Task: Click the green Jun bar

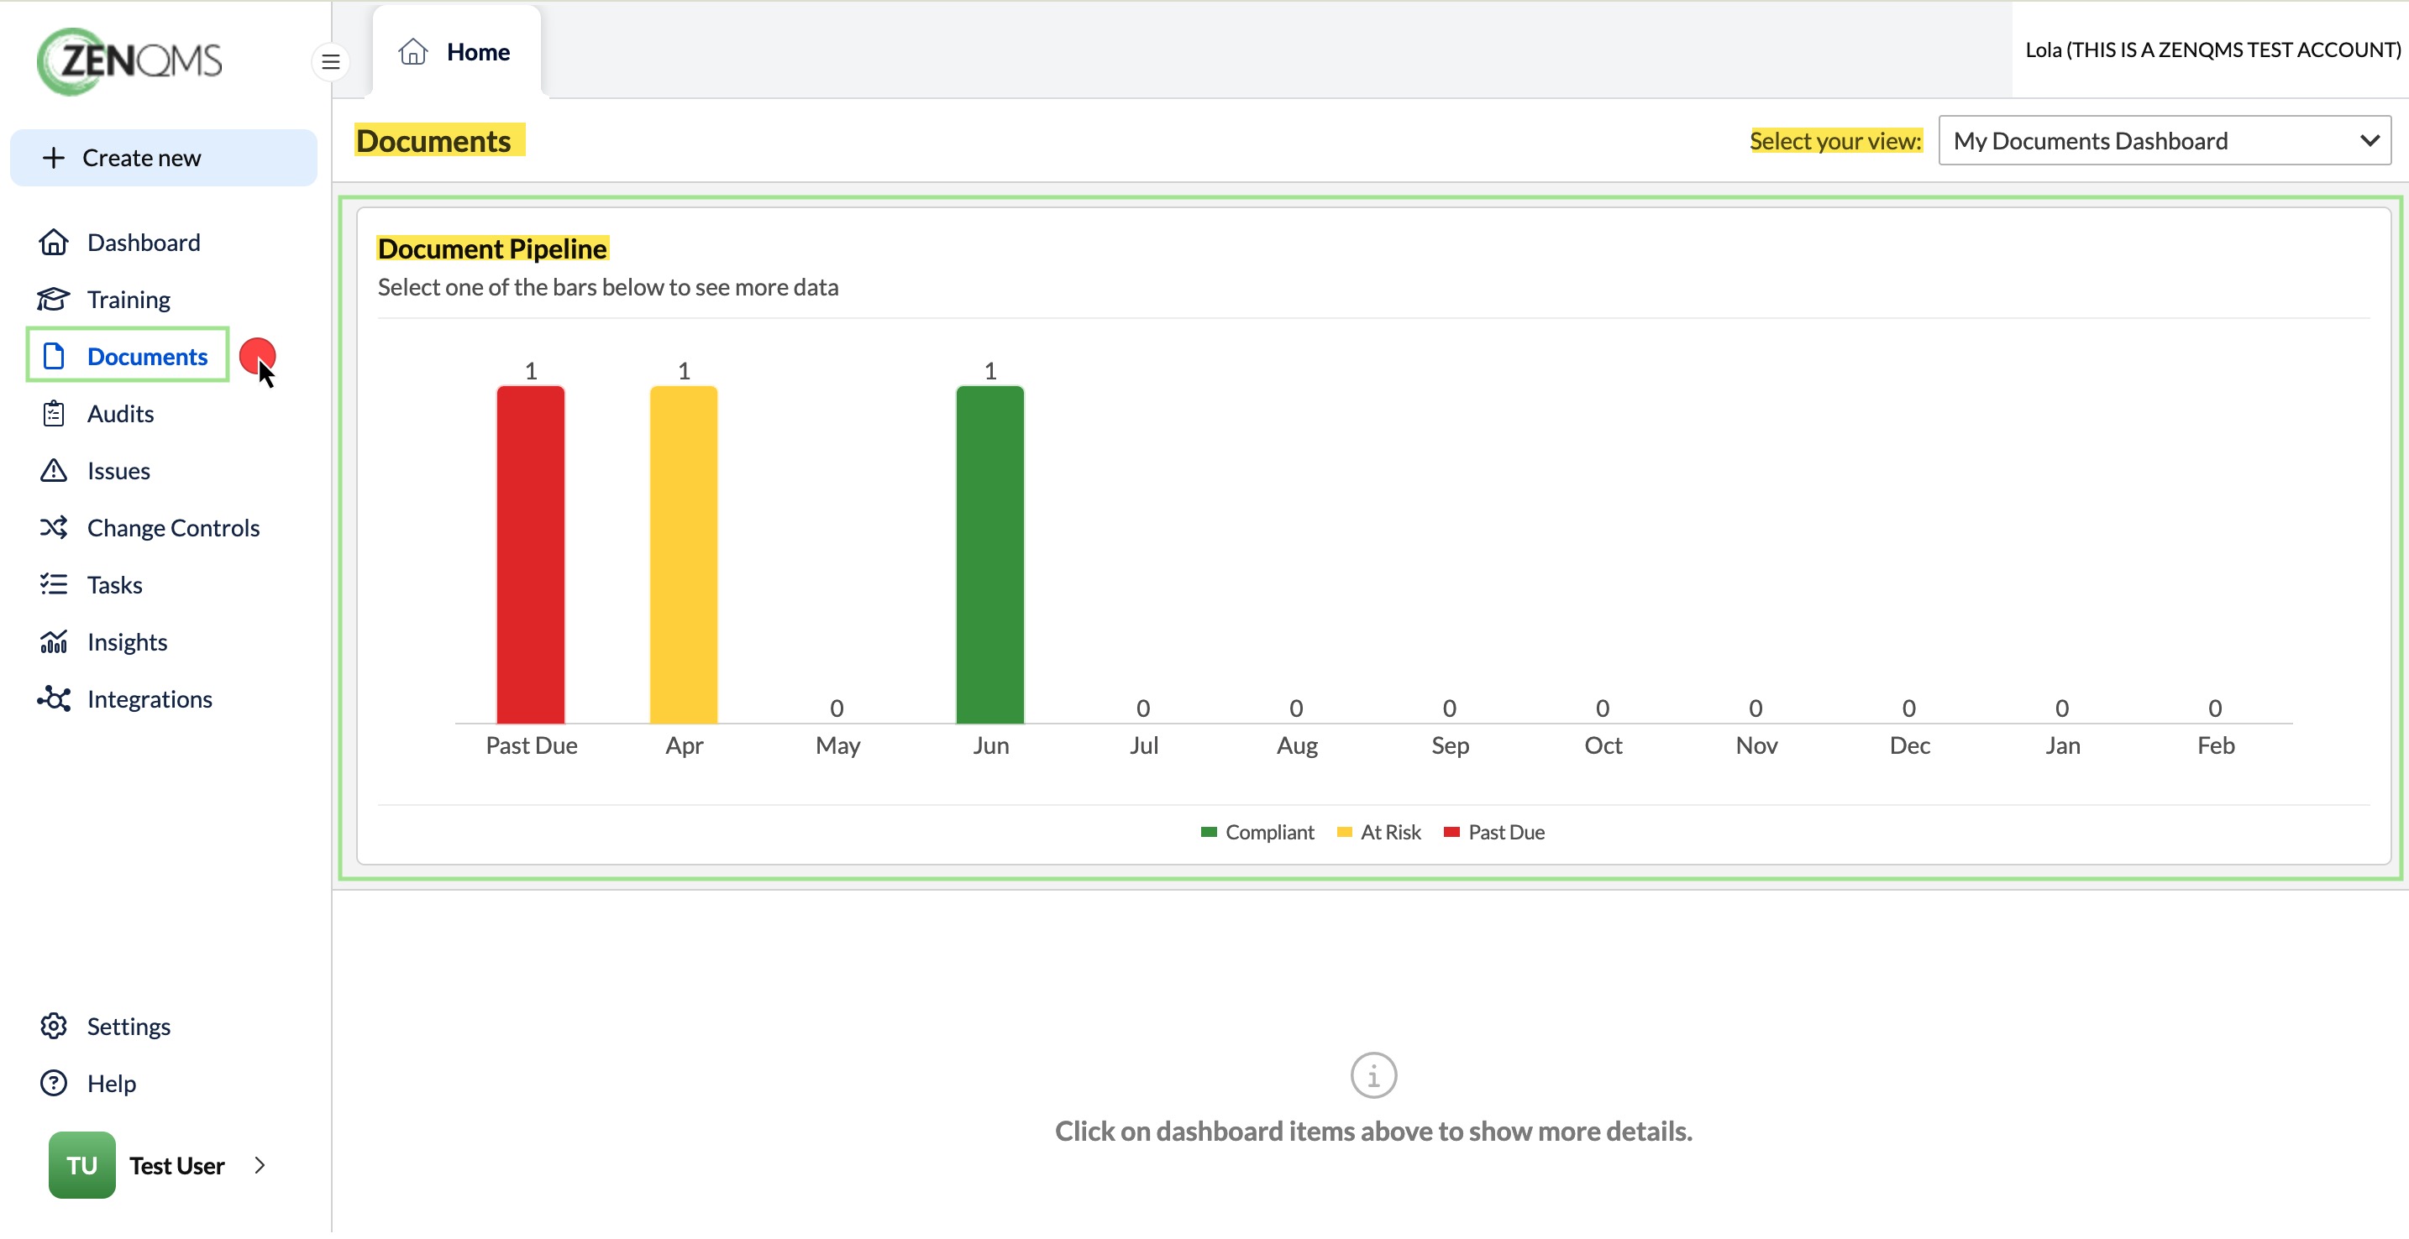Action: 989,555
